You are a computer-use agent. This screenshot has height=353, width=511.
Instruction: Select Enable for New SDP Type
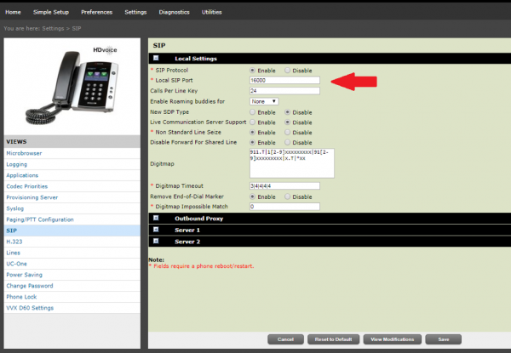pos(253,112)
